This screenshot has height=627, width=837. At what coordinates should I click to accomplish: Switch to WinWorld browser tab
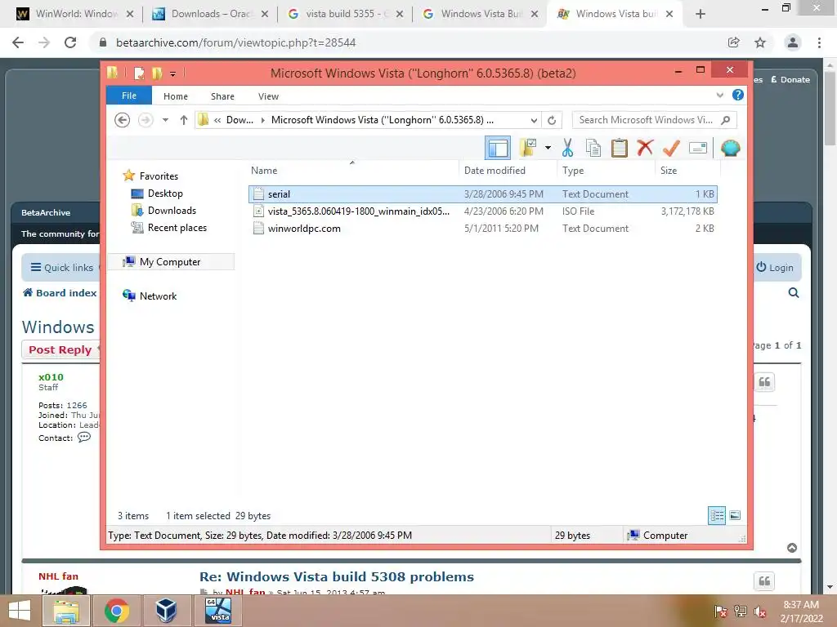point(75,14)
